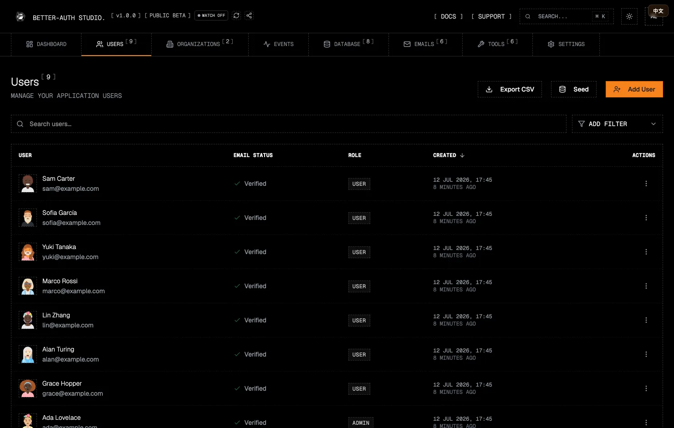Click into the Search users field
Screen dimensions: 674x428
click(289, 124)
